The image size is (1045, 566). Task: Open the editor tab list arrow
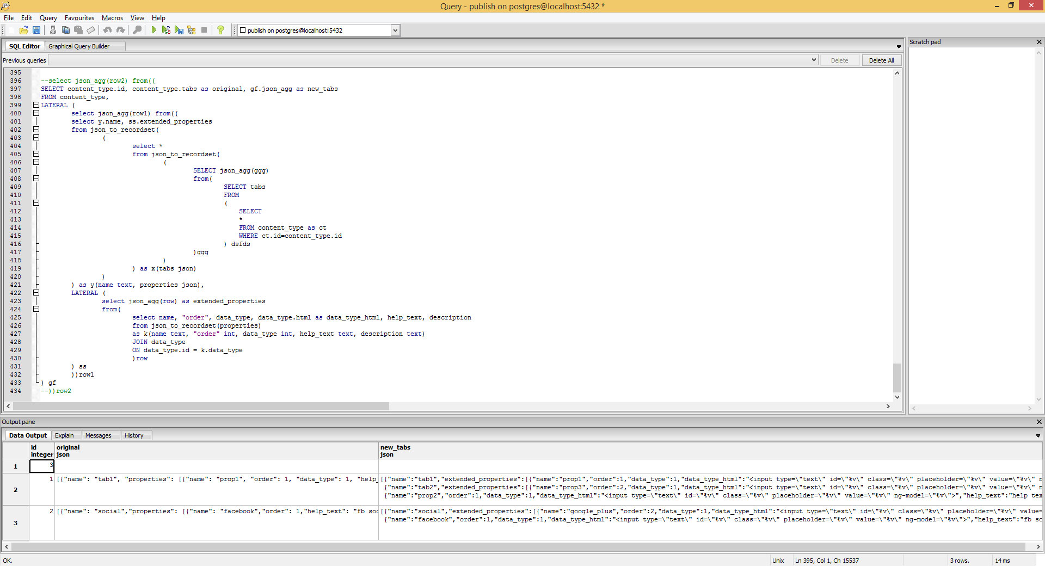click(x=899, y=47)
